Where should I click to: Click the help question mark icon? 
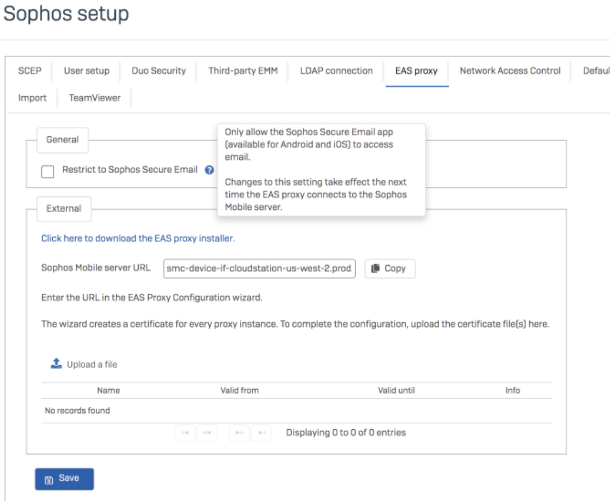pyautogui.click(x=209, y=170)
